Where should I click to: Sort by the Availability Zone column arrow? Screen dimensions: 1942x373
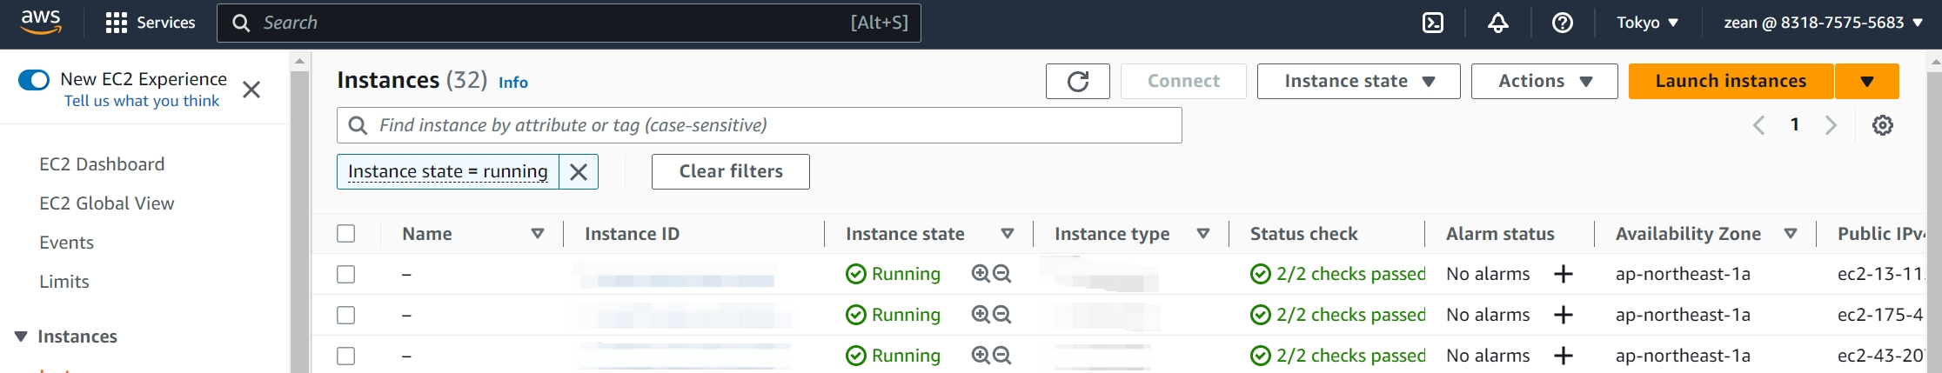[x=1791, y=233]
